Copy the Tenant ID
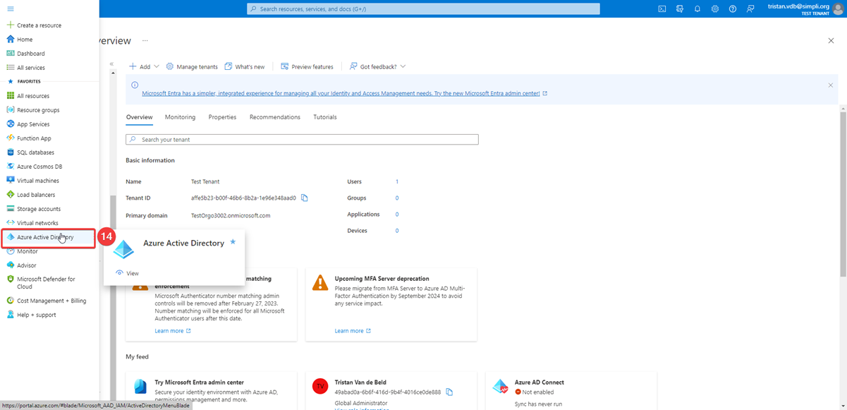 (x=305, y=198)
